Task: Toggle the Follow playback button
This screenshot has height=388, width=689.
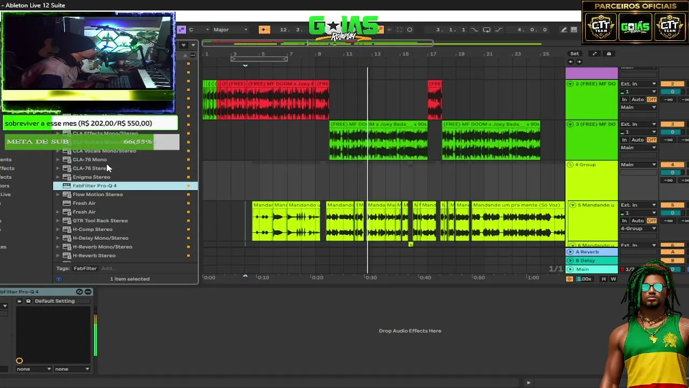Action: pyautogui.click(x=264, y=30)
